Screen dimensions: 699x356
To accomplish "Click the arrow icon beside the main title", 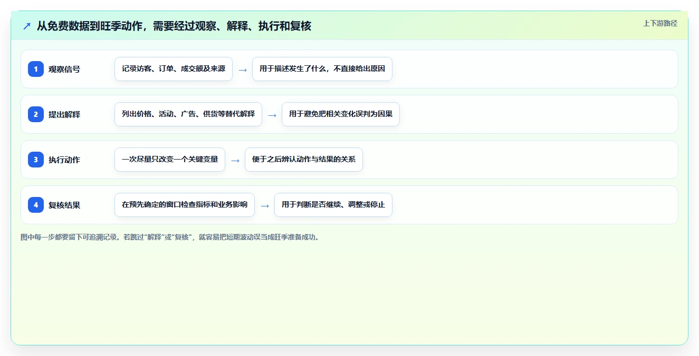I will coord(27,26).
